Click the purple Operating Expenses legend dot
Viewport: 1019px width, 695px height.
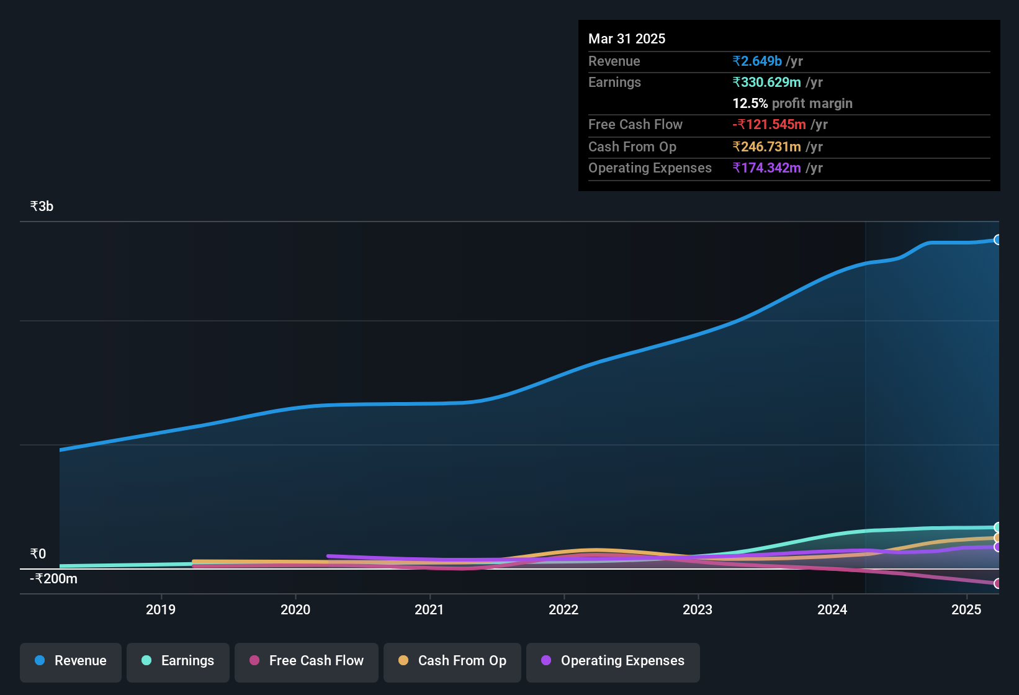546,661
